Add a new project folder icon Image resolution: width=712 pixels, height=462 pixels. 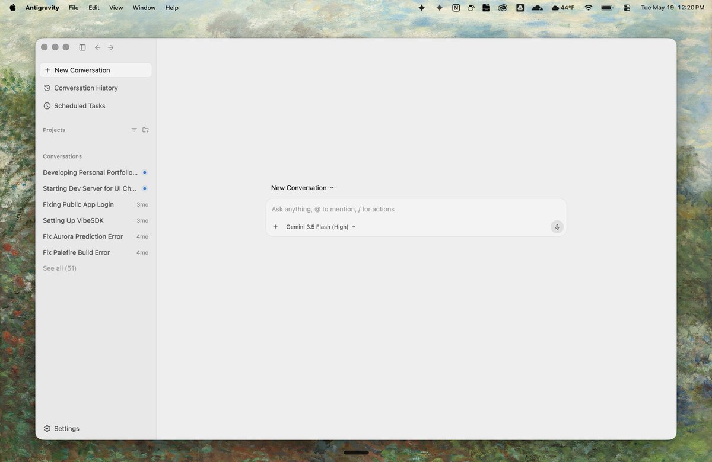click(x=145, y=130)
